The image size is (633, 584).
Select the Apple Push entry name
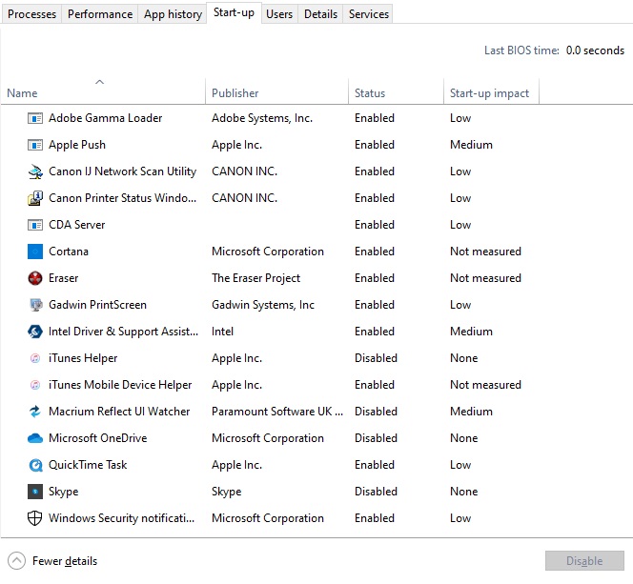click(x=77, y=145)
